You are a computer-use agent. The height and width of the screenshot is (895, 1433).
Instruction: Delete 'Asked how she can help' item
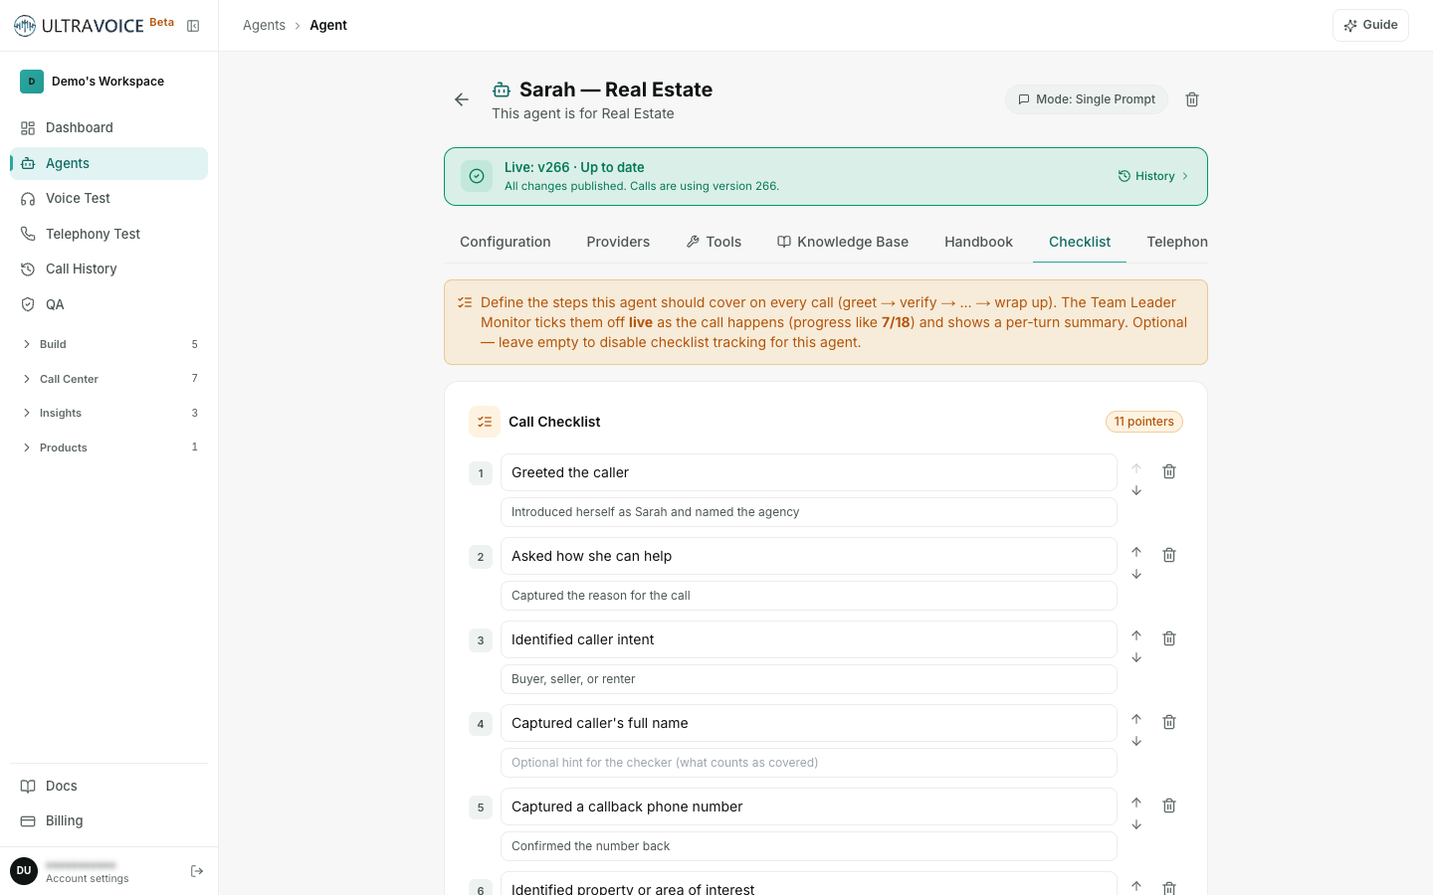tap(1169, 555)
